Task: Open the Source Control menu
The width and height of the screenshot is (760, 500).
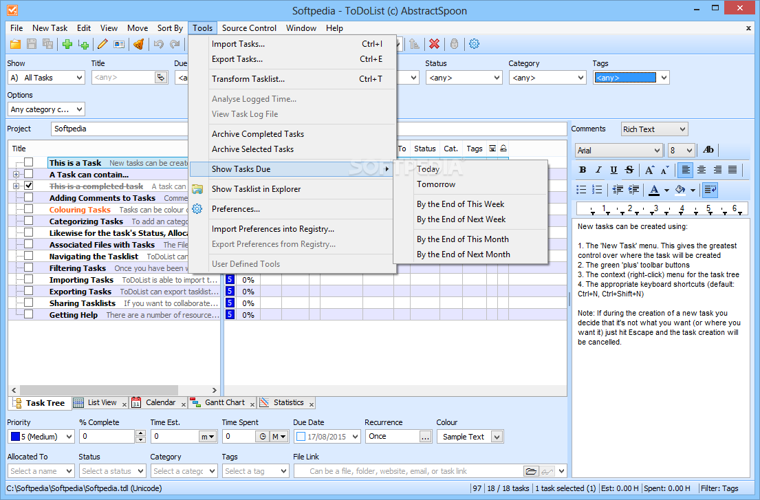Action: [249, 28]
